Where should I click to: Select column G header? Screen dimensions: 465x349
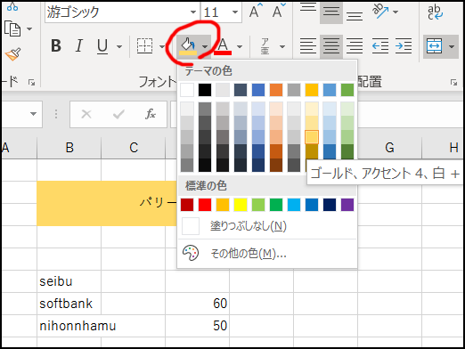coord(389,148)
